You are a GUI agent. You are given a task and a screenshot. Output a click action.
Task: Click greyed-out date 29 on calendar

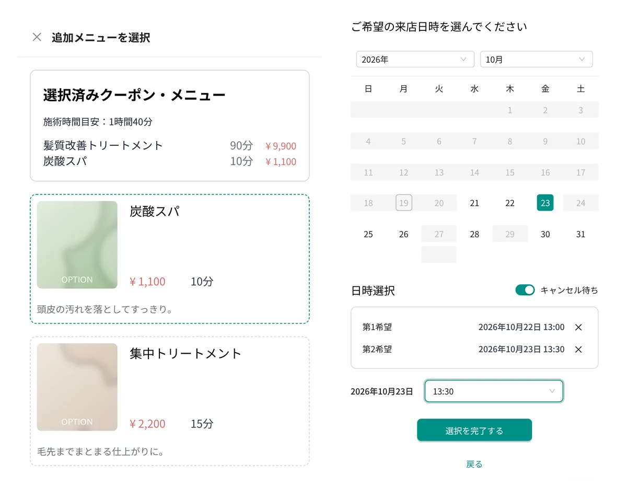tap(510, 234)
